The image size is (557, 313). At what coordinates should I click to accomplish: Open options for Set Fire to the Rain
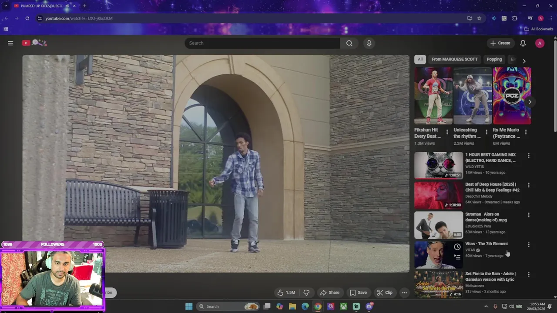click(x=529, y=275)
